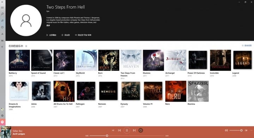The height and width of the screenshot is (138, 254).
Task: Click the SkyWorld album title text
Action: 80,73
